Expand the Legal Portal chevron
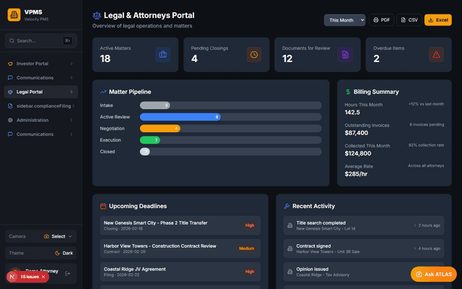 click(71, 92)
